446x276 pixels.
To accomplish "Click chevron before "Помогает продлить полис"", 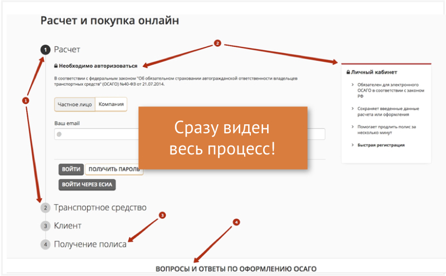I will (x=353, y=127).
